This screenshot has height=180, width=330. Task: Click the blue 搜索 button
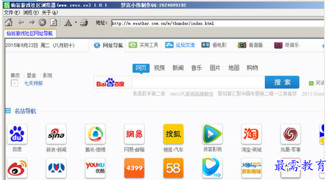click(x=282, y=82)
